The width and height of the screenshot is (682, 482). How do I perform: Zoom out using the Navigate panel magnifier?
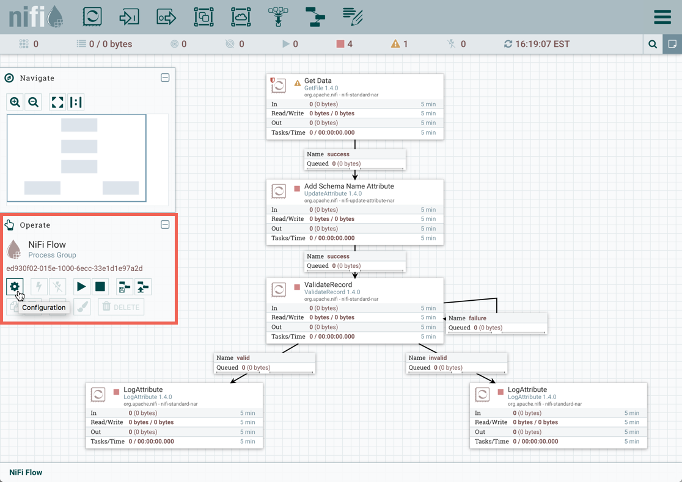pyautogui.click(x=34, y=101)
